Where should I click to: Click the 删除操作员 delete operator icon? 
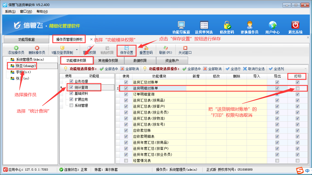click(x=37, y=48)
